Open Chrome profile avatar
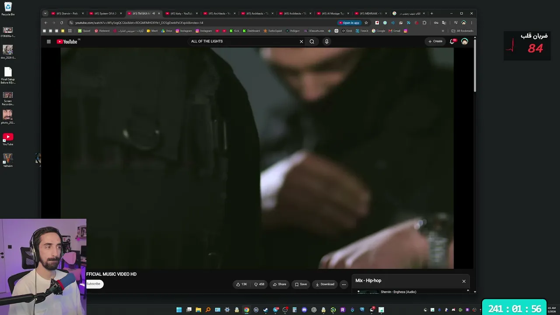Viewport: 560px width, 315px height. [x=464, y=23]
